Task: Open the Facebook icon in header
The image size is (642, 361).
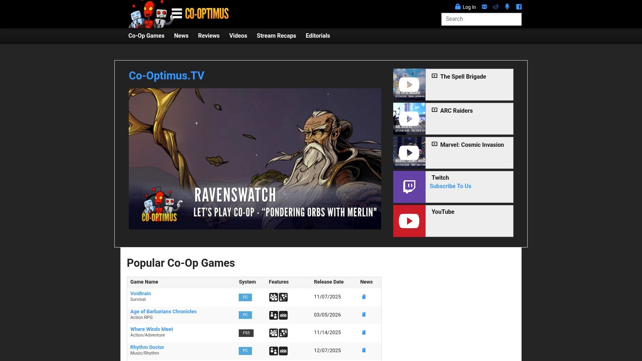Action: tap(519, 7)
